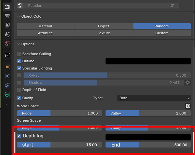Disable the Specular Lighting checkbox

(19, 68)
